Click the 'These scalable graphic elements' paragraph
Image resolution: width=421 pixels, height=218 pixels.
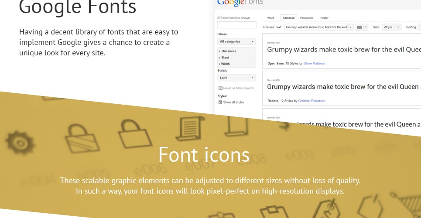tap(210, 186)
